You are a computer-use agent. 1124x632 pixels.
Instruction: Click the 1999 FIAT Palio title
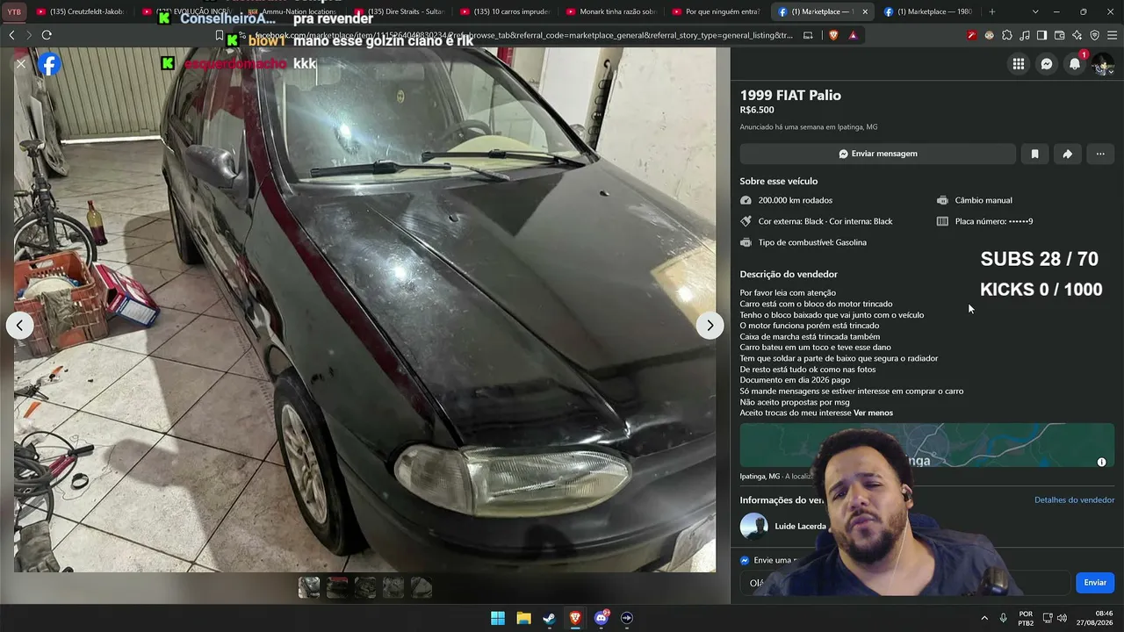[x=790, y=95]
